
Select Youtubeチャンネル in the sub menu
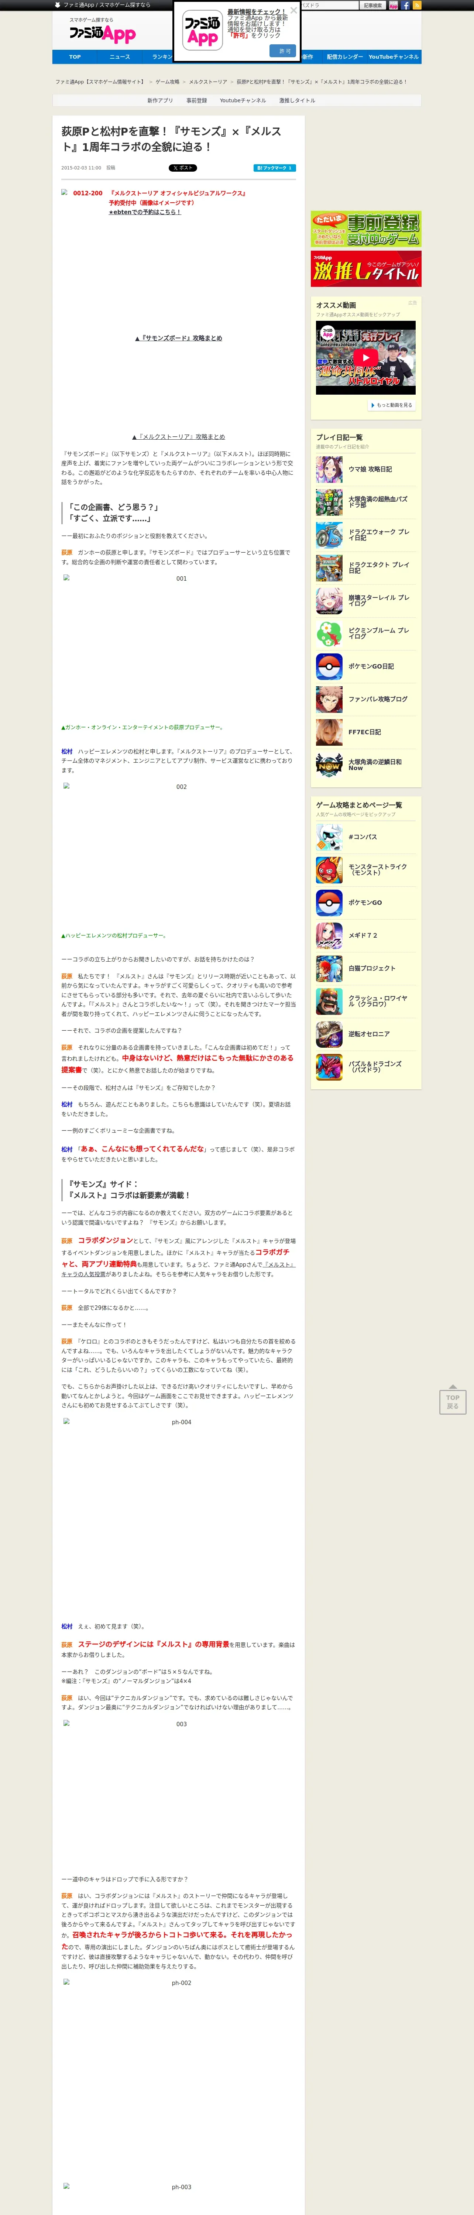point(243,101)
